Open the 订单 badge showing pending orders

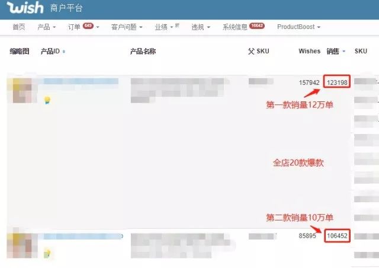coord(88,25)
